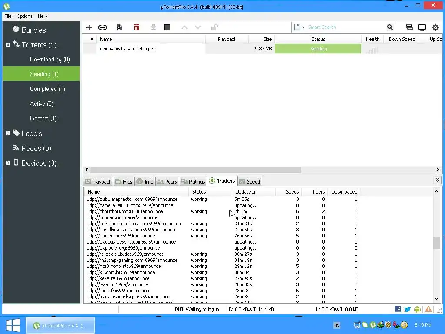Click the Remote monitor icon

point(422,27)
